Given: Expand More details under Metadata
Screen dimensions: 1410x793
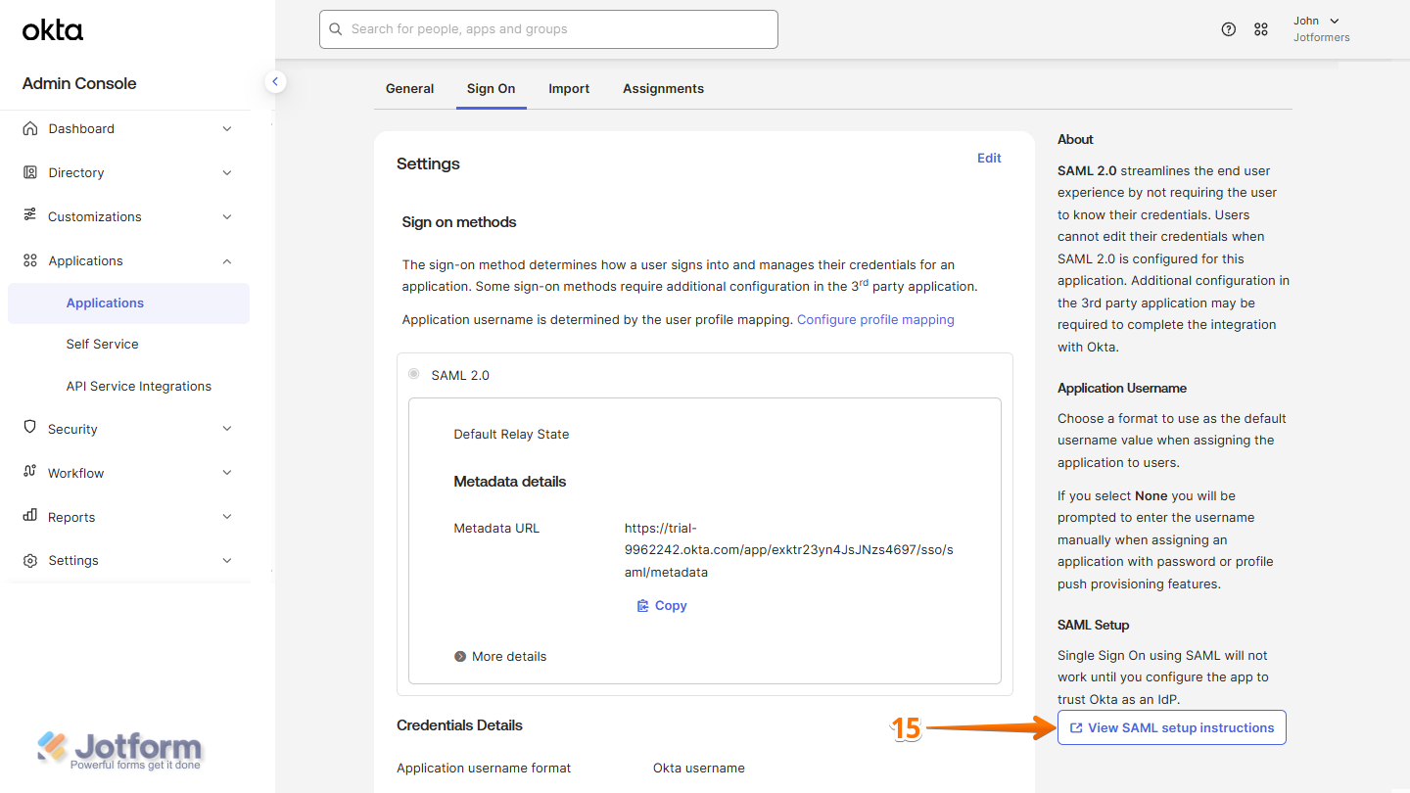Looking at the screenshot, I should point(500,657).
